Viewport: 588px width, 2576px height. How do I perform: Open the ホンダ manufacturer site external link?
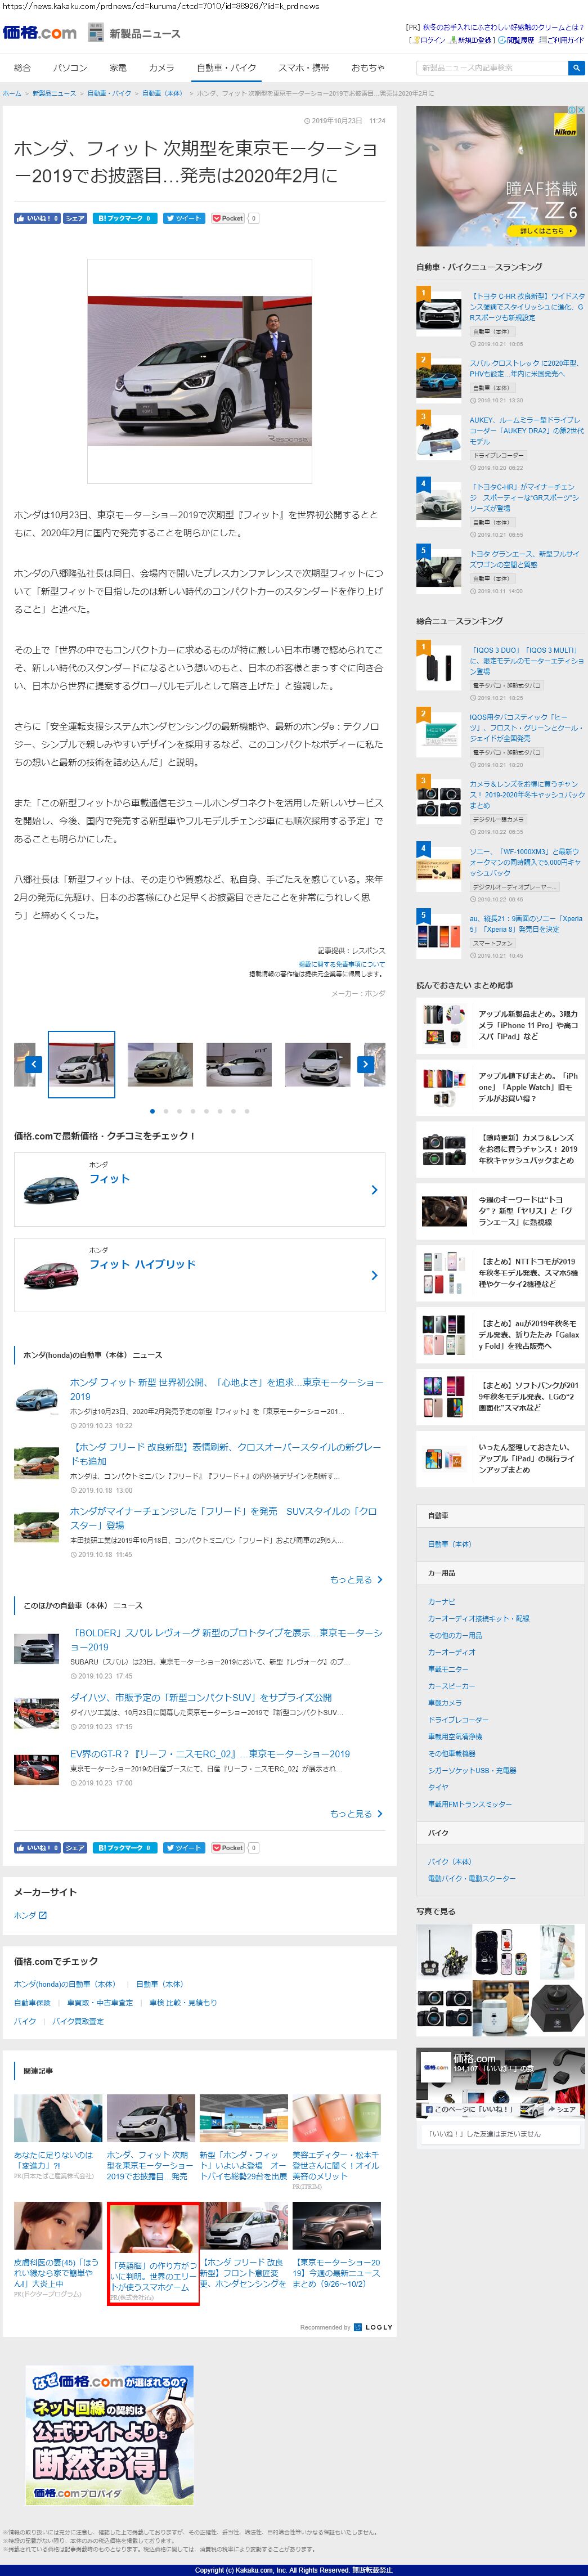pos(30,1915)
